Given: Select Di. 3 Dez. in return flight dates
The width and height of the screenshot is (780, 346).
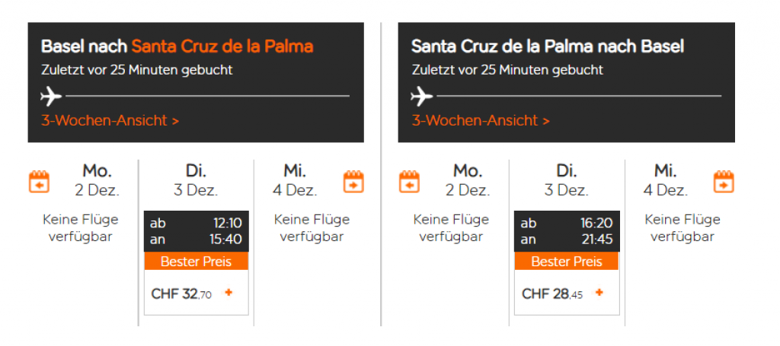Looking at the screenshot, I should pos(567,179).
